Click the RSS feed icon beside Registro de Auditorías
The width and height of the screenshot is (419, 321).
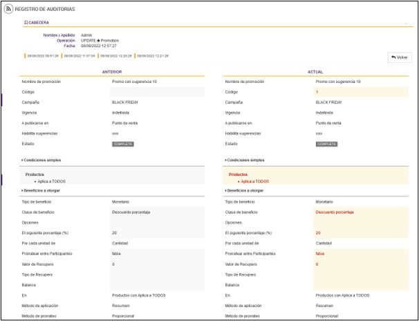tap(8, 9)
